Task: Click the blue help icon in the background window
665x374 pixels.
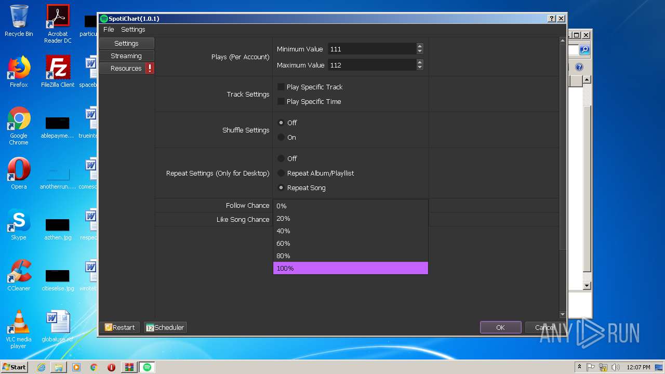Action: tap(579, 67)
